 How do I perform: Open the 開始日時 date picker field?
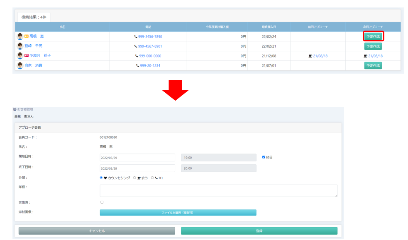point(137,158)
